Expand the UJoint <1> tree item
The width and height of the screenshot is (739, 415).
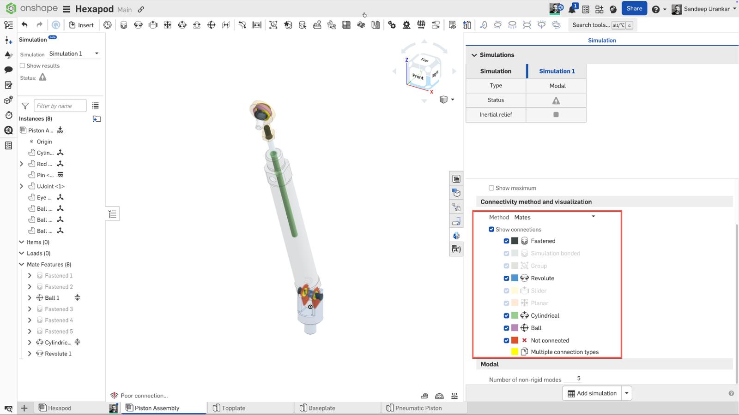coord(22,186)
